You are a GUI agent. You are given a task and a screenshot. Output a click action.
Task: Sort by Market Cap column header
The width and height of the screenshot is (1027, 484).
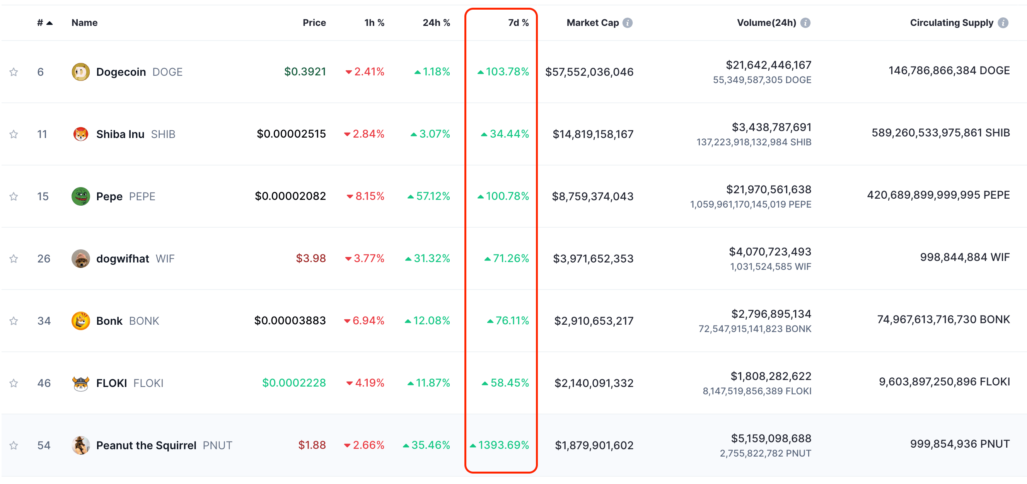[x=592, y=23]
